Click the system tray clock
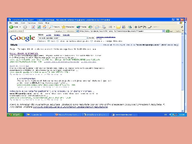Screen dimensions: 192x144 click(x=182, y=115)
